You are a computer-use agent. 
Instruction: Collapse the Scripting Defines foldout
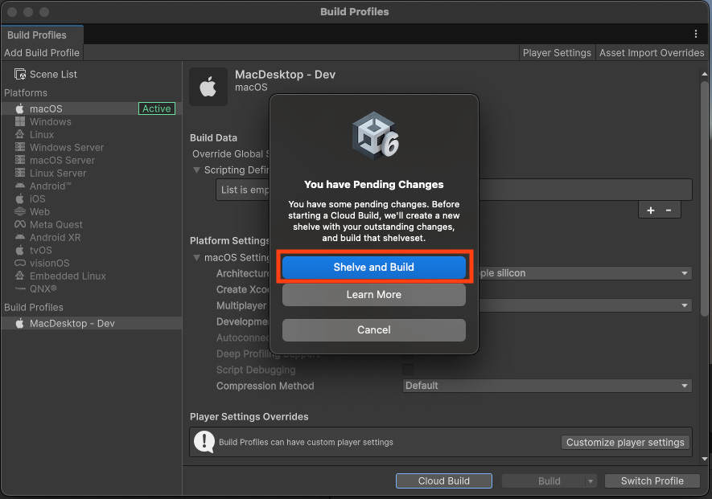click(196, 170)
